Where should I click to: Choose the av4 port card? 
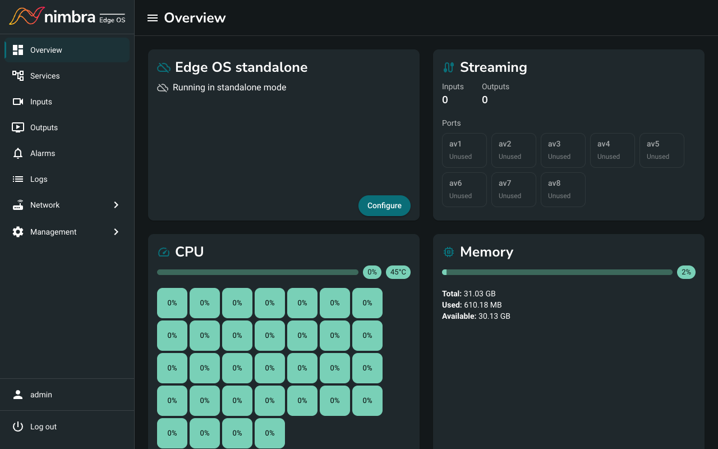pos(613,150)
